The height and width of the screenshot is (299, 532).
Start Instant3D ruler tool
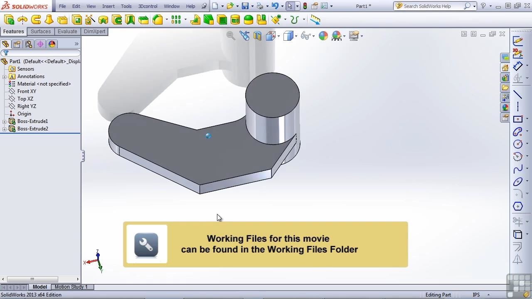(315, 20)
